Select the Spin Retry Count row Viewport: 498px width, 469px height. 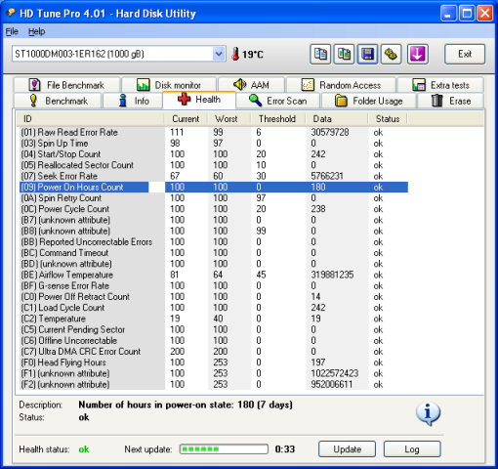214,198
